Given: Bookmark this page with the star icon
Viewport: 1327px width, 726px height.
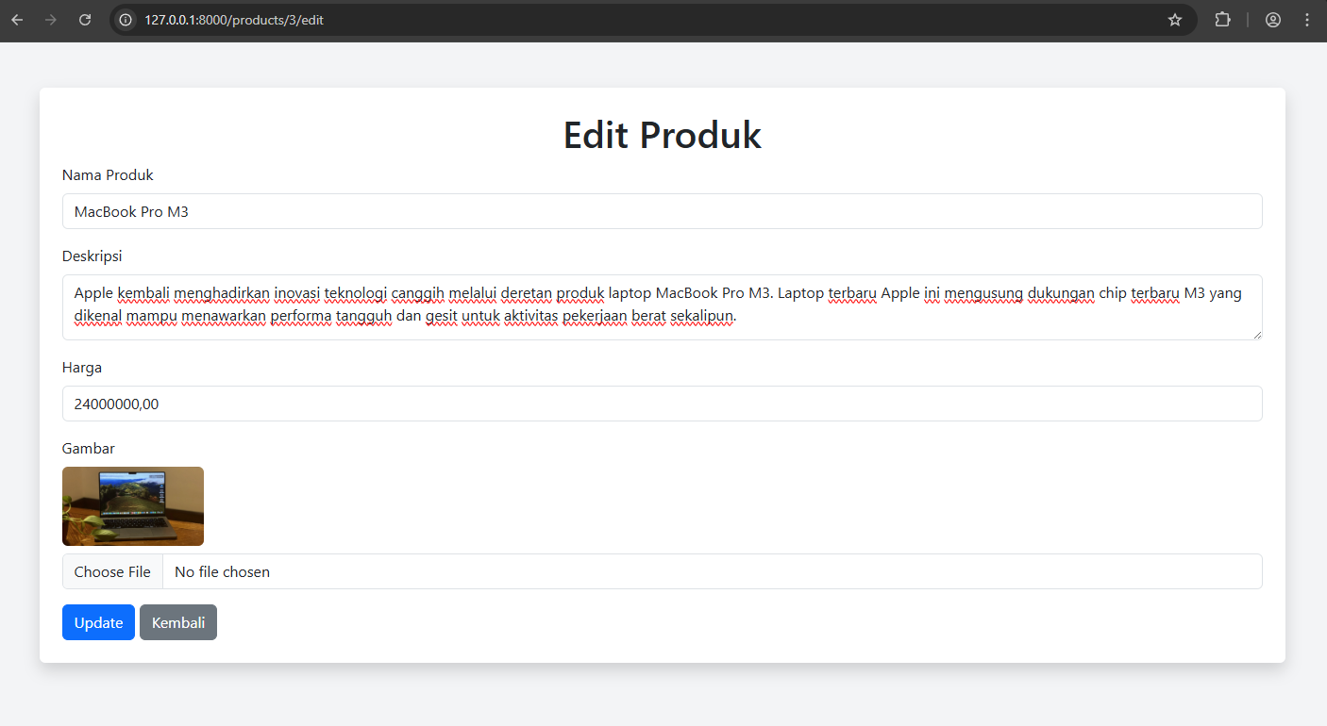Looking at the screenshot, I should (x=1175, y=20).
